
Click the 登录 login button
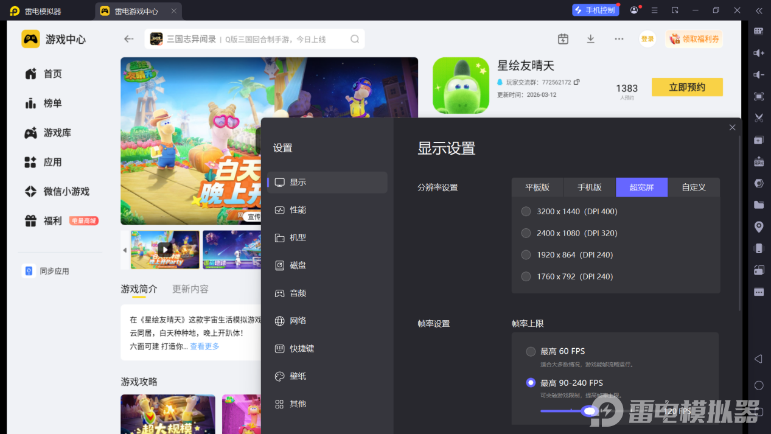coord(647,39)
